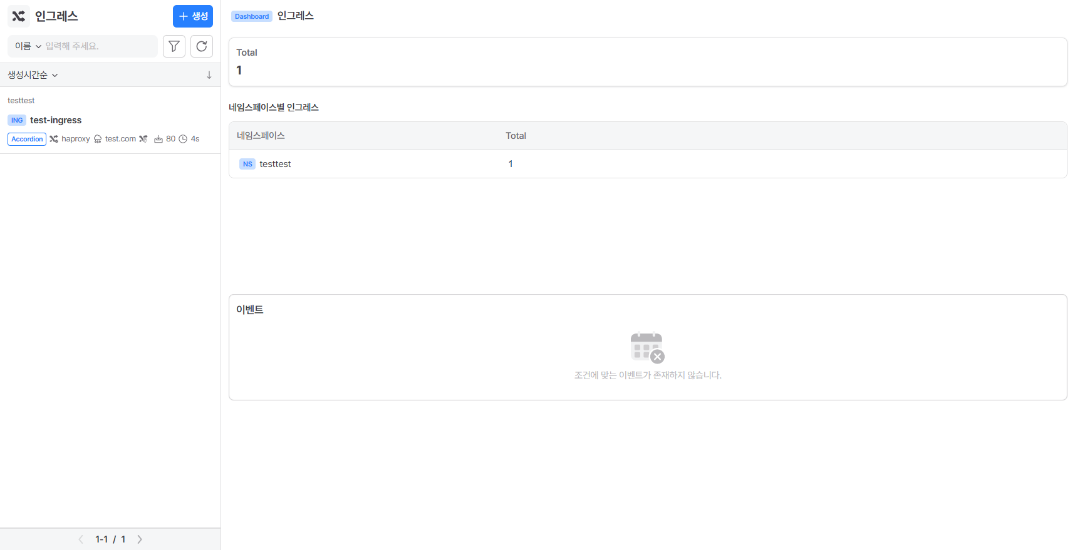1075x550 pixels.
Task: Click the empty events calendar icon
Action: tap(648, 347)
